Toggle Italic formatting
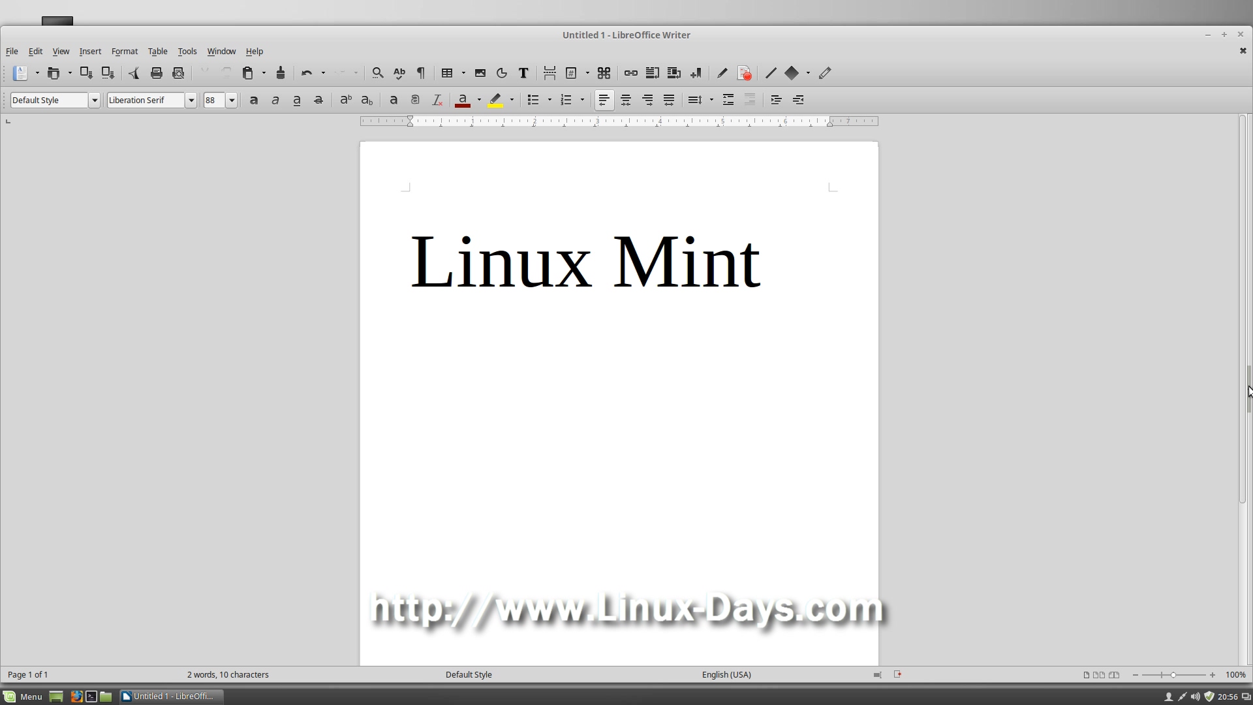The image size is (1253, 705). click(x=275, y=100)
